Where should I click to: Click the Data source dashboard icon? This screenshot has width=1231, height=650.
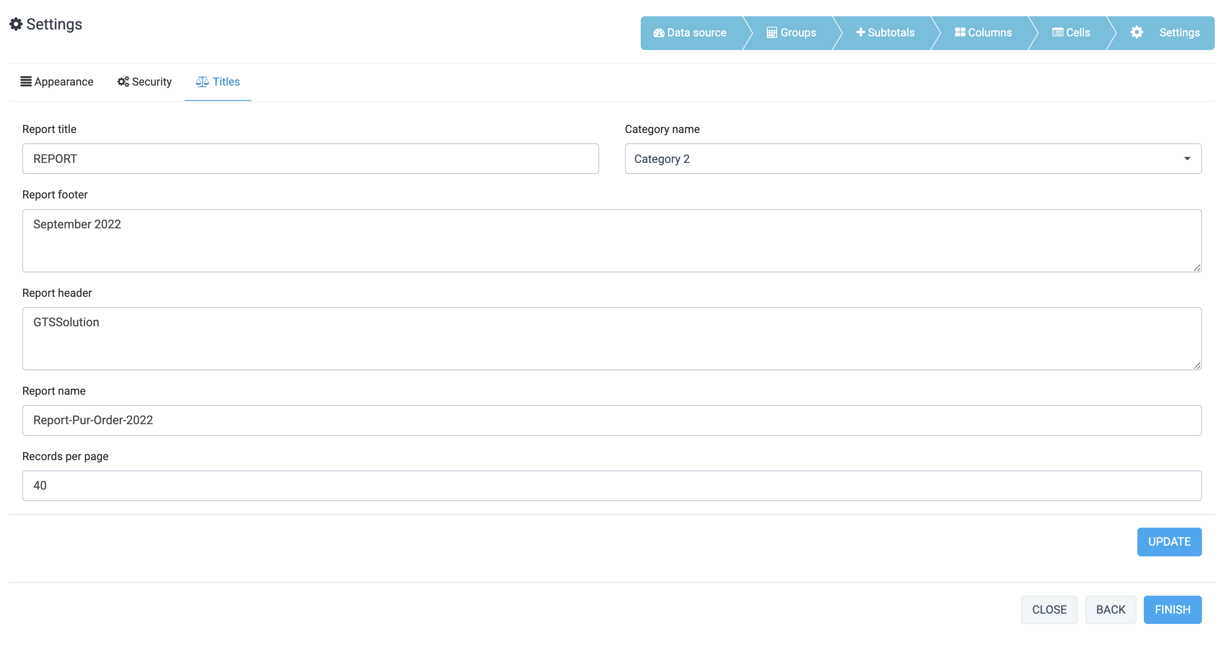pyautogui.click(x=659, y=32)
